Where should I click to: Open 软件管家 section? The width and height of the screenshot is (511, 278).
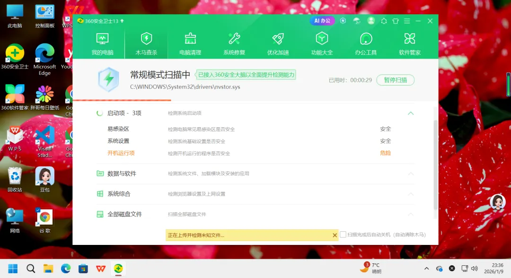click(410, 44)
